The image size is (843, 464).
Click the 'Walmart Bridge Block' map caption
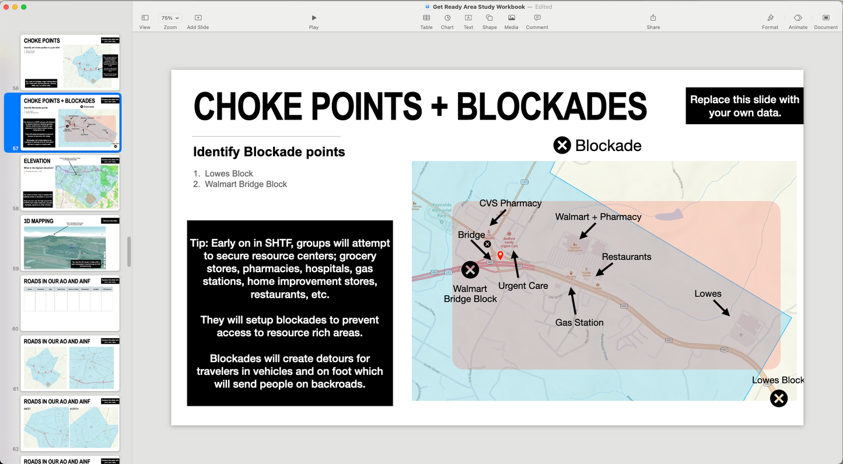coord(470,294)
